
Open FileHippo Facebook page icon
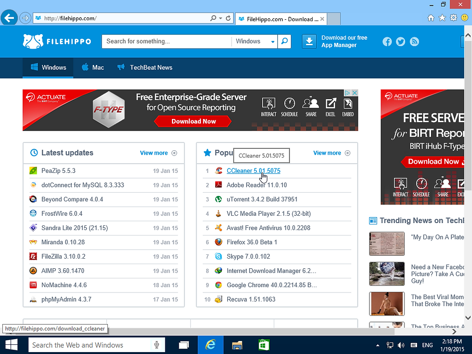pyautogui.click(x=387, y=41)
